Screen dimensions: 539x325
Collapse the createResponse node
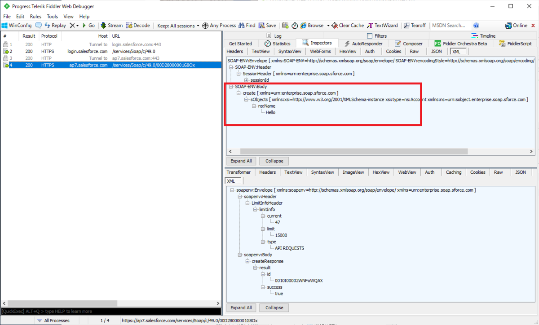point(247,261)
